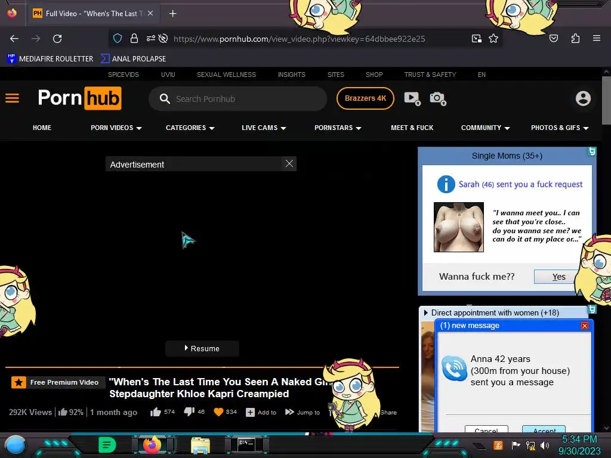
Task: Open the TRUST & SAFETY page
Action: pyautogui.click(x=430, y=75)
